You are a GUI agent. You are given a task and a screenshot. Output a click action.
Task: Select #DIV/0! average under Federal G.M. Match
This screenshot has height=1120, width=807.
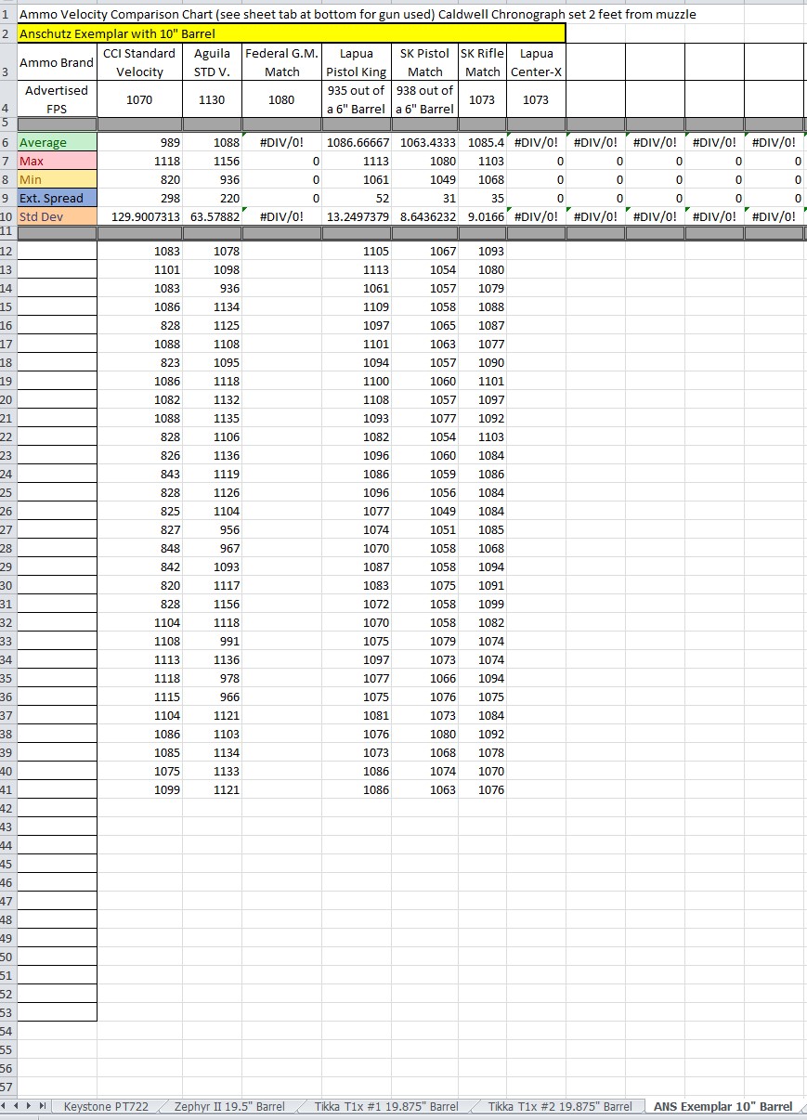pos(282,142)
